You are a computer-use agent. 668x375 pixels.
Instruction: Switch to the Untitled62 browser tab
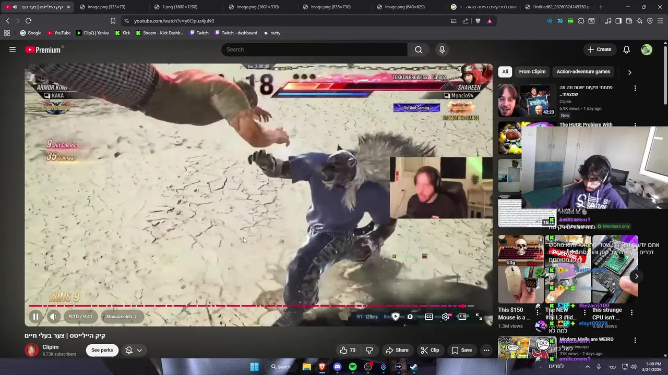tap(557, 7)
